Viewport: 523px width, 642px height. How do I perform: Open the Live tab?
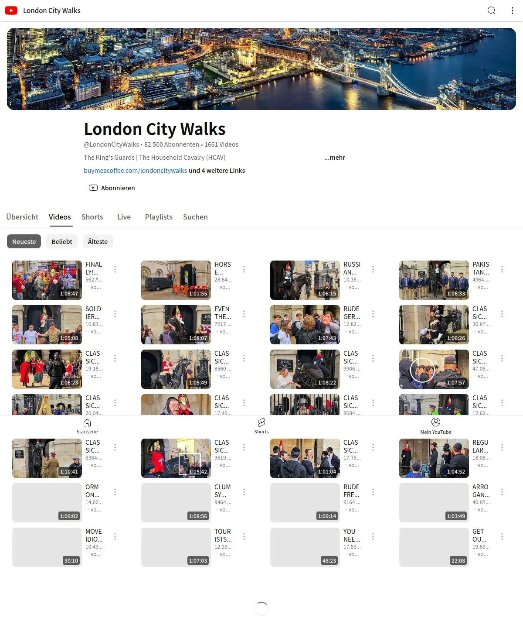[x=124, y=217]
